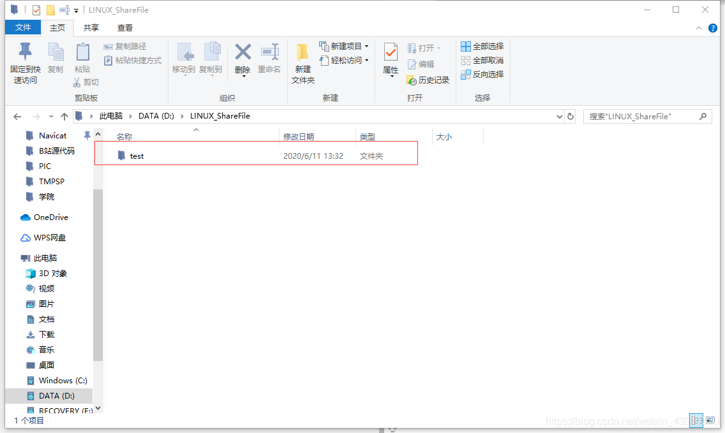725x433 pixels.
Task: Open the quick access toolbar customize dropdown
Action: click(x=76, y=10)
